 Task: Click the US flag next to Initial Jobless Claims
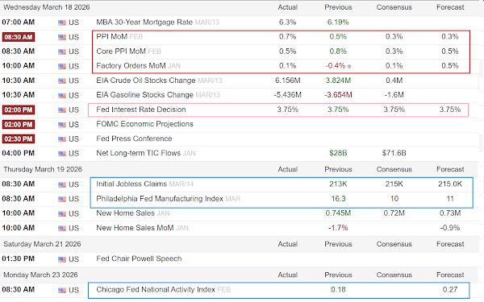62,184
